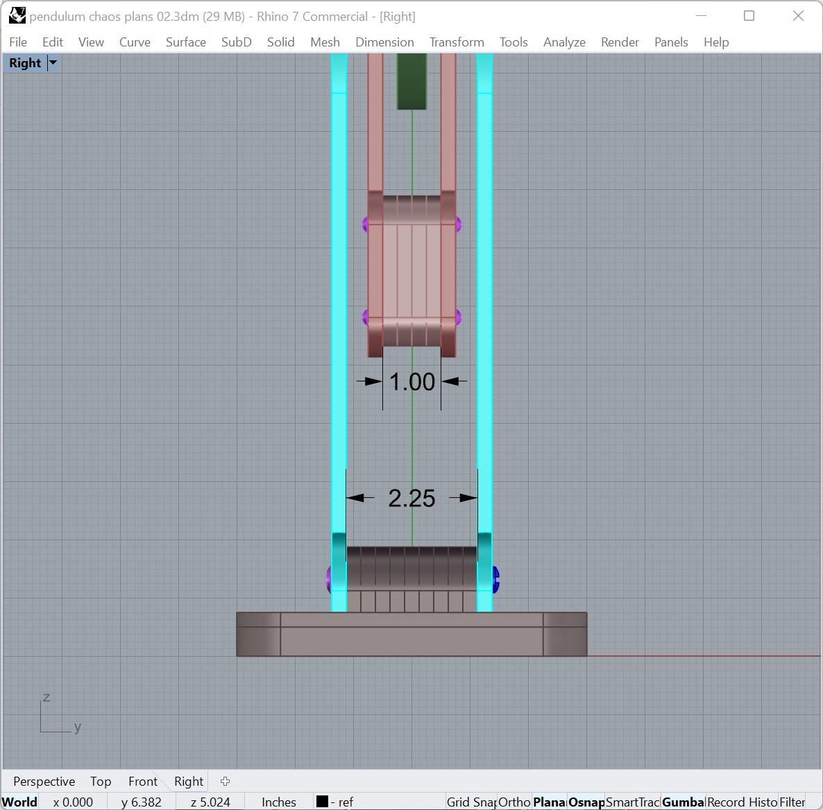Minimize the Rhino window
The height and width of the screenshot is (810, 823).
click(701, 16)
